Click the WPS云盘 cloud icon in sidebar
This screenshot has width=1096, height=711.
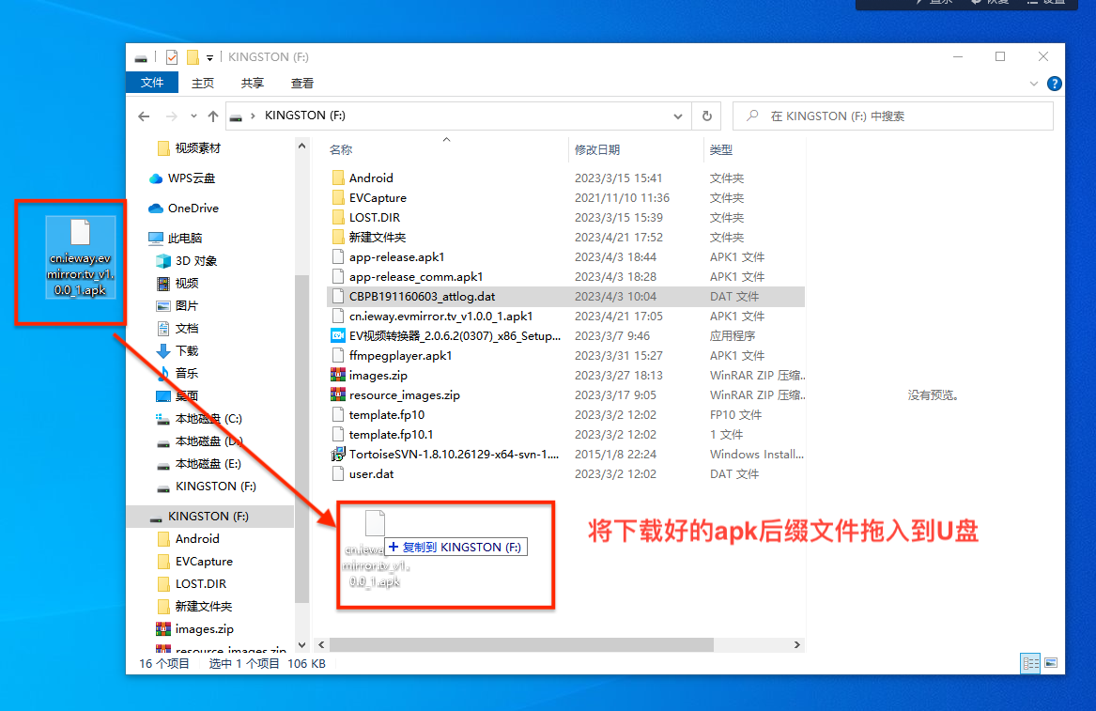click(155, 178)
